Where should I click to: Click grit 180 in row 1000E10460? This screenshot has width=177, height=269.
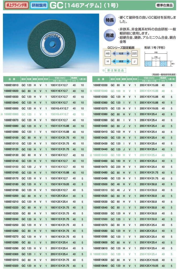pyautogui.click(x=118, y=161)
